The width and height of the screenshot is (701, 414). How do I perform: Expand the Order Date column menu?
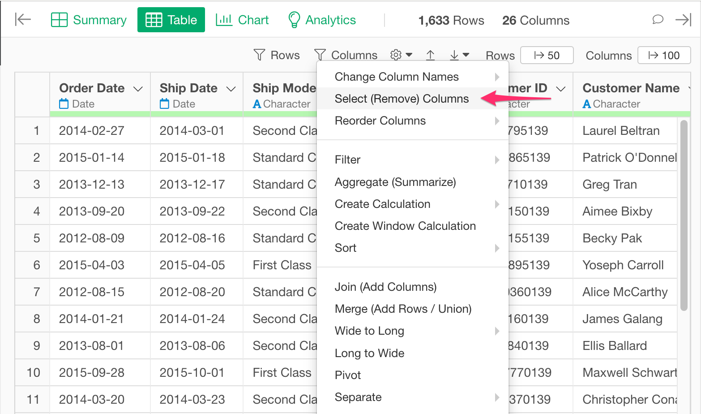138,89
